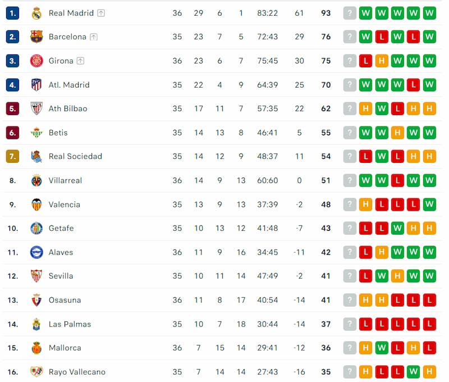Image resolution: width=449 pixels, height=382 pixels.
Task: Open the Rayo Vallecano team link
Action: pos(77,372)
